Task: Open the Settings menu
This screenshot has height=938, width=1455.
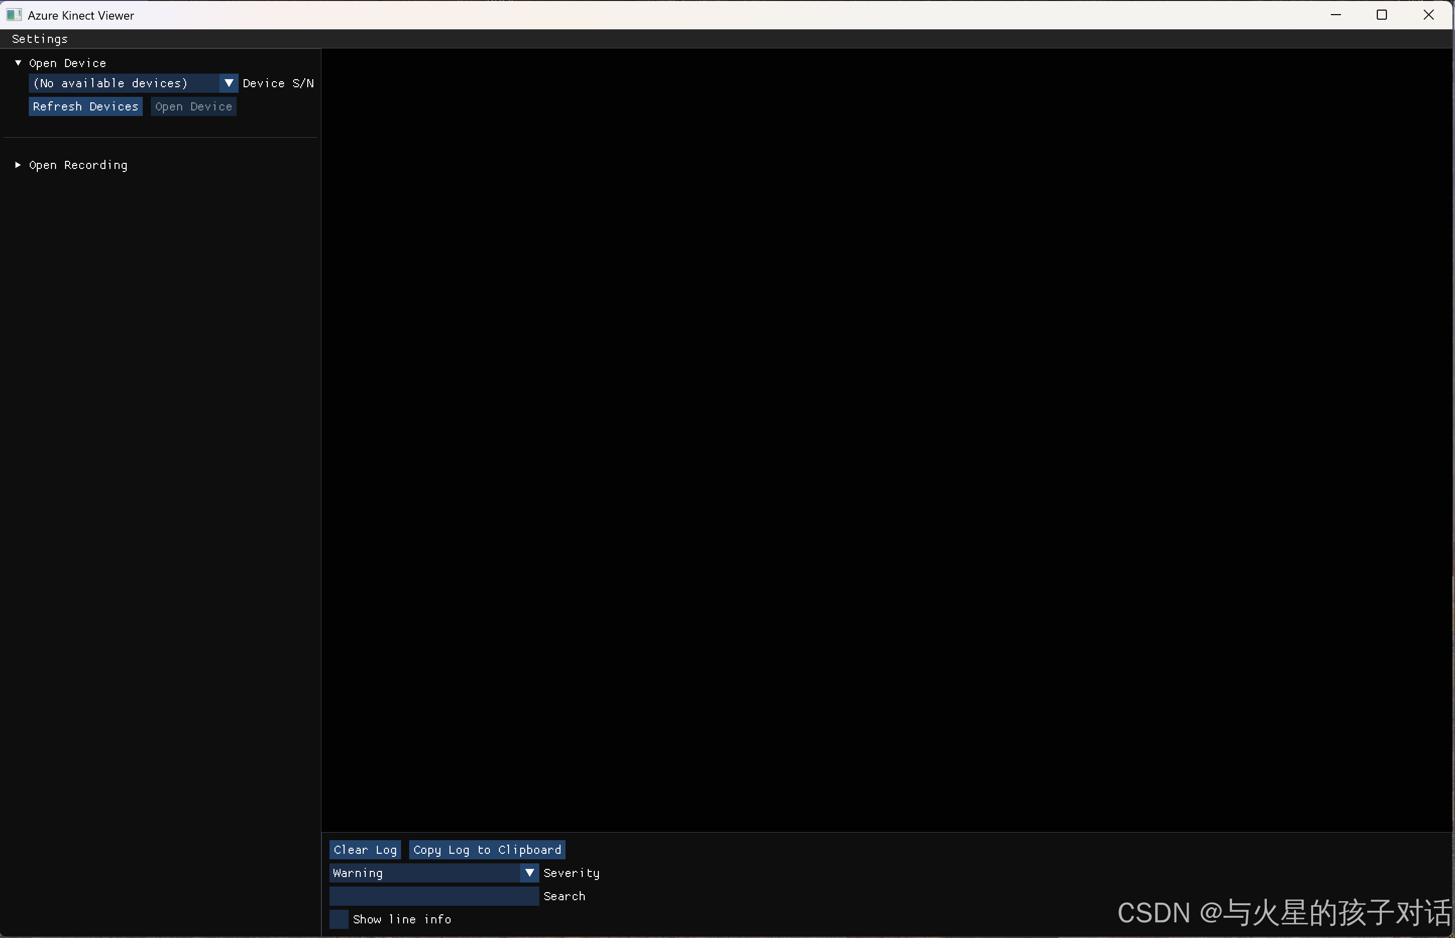Action: pyautogui.click(x=40, y=39)
